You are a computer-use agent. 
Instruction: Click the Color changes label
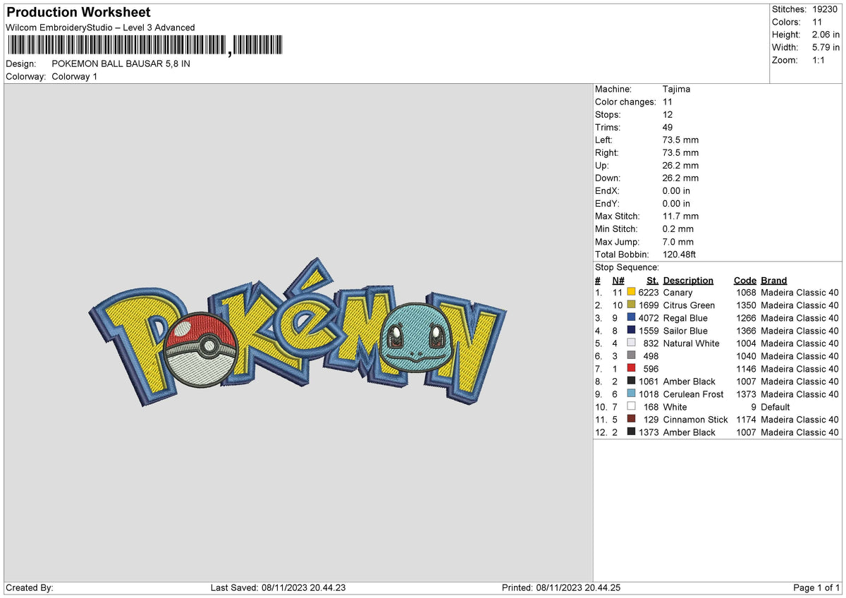625,102
